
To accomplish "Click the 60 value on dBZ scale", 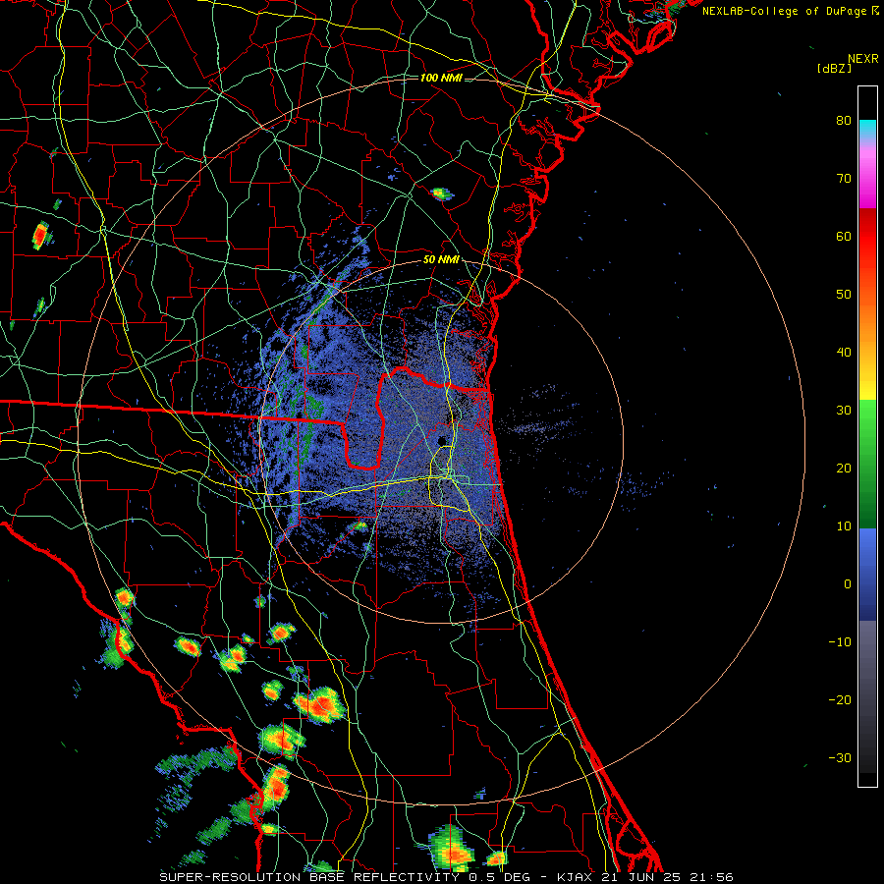I will (844, 237).
